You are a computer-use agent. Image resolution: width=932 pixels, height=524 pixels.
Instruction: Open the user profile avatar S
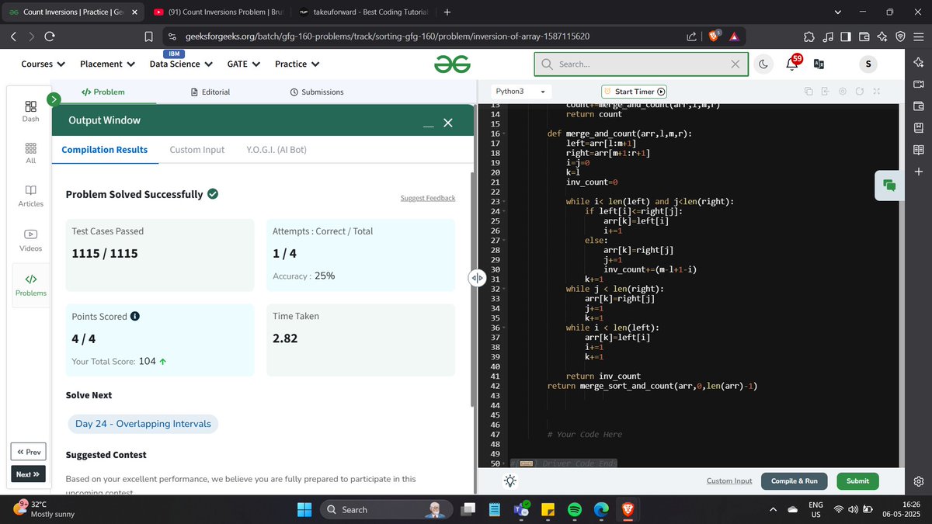pyautogui.click(x=868, y=64)
